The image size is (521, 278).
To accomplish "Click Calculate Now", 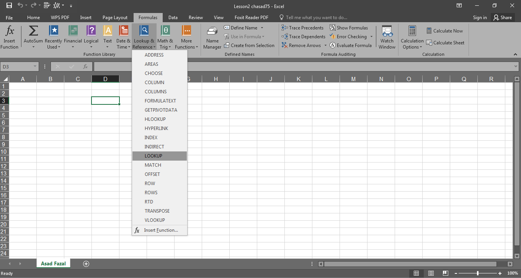I will pyautogui.click(x=444, y=31).
